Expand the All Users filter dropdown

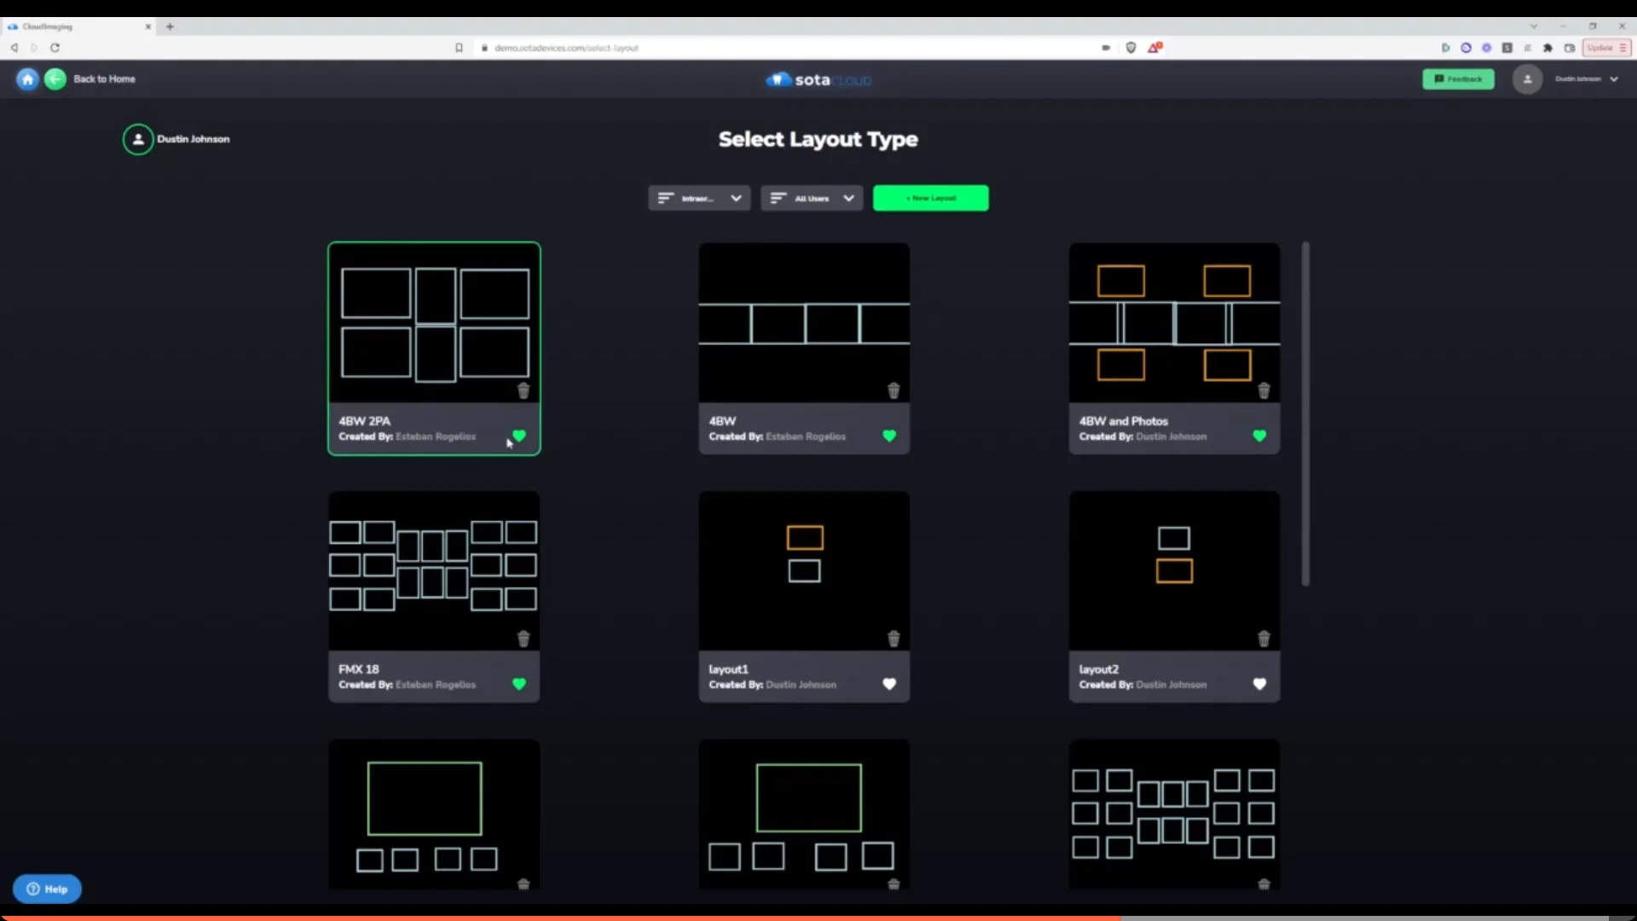[811, 198]
